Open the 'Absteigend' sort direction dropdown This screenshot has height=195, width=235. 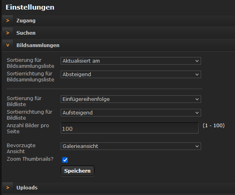[131, 75]
